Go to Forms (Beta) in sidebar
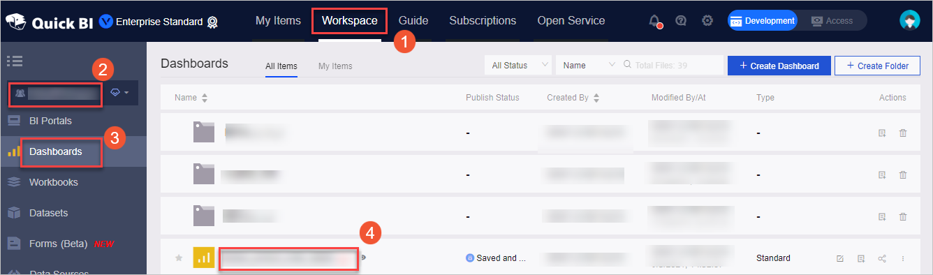 [x=58, y=244]
